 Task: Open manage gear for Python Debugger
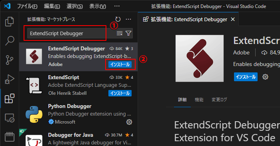[129, 122]
